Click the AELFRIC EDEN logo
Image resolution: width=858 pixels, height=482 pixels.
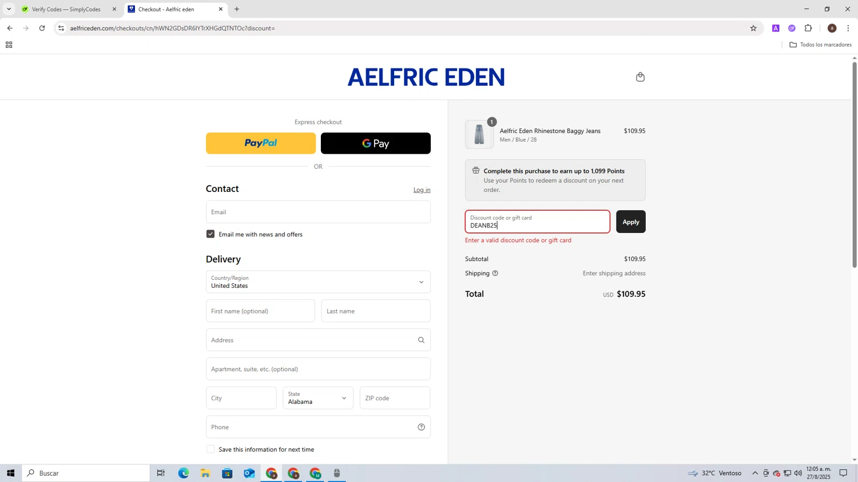(x=426, y=77)
